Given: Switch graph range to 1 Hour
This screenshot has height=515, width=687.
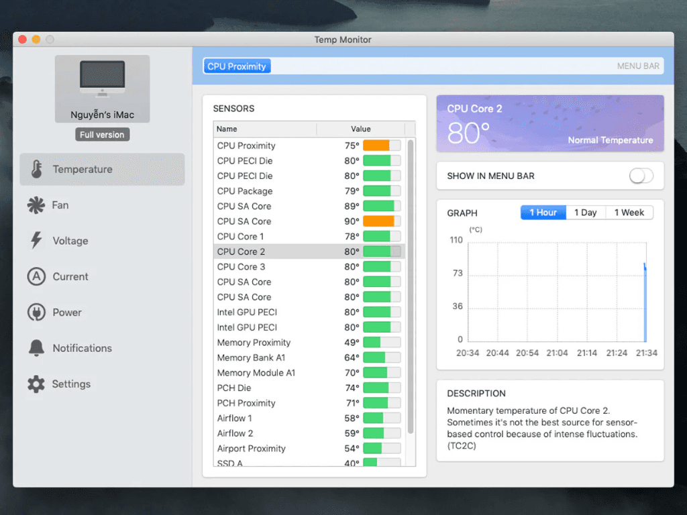Looking at the screenshot, I should [x=543, y=213].
